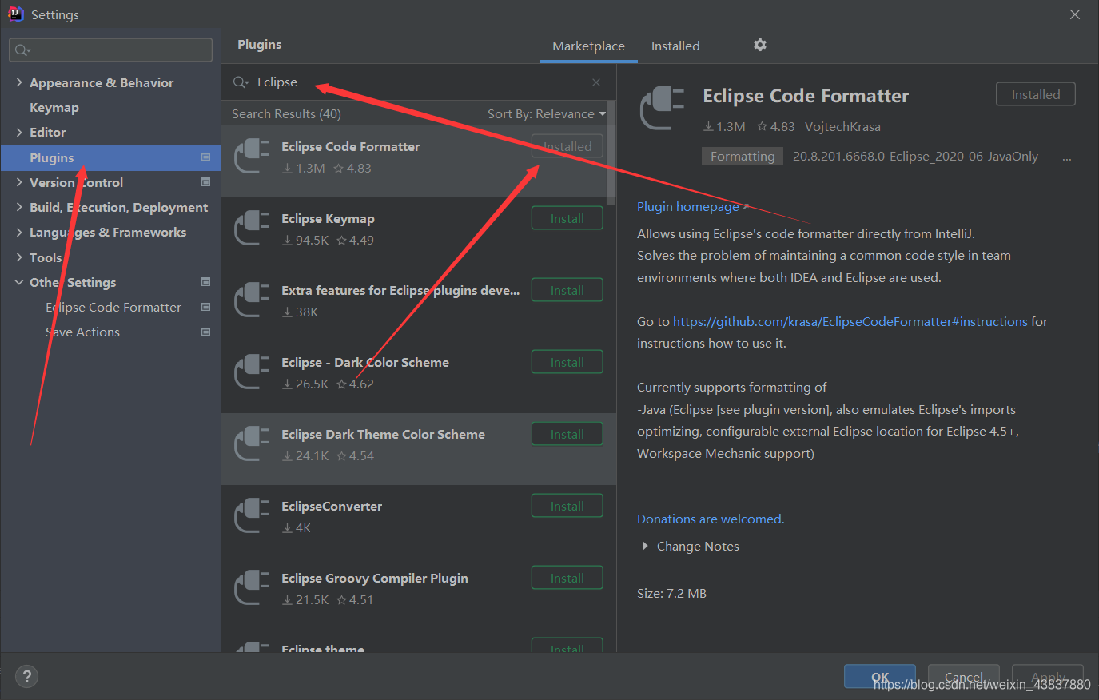The height and width of the screenshot is (700, 1099).
Task: Expand the Change Notes section
Action: click(645, 546)
